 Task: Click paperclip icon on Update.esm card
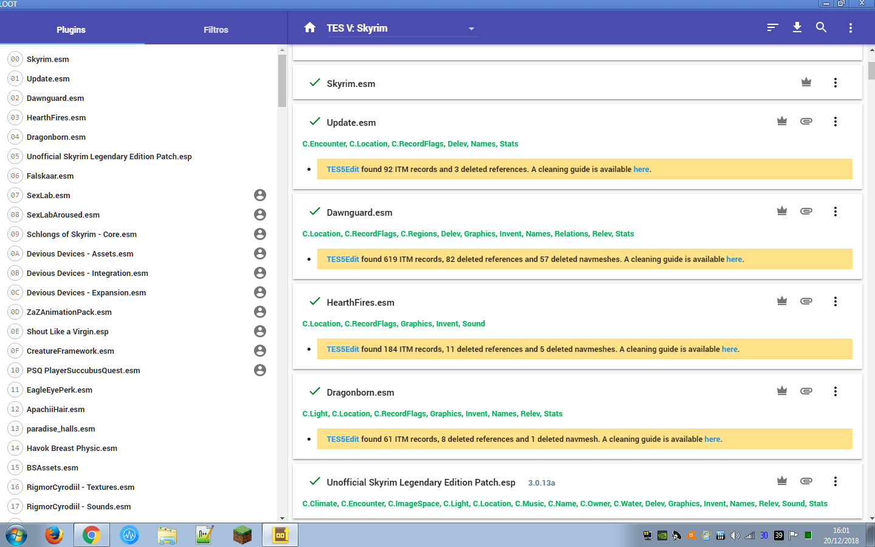coord(806,121)
